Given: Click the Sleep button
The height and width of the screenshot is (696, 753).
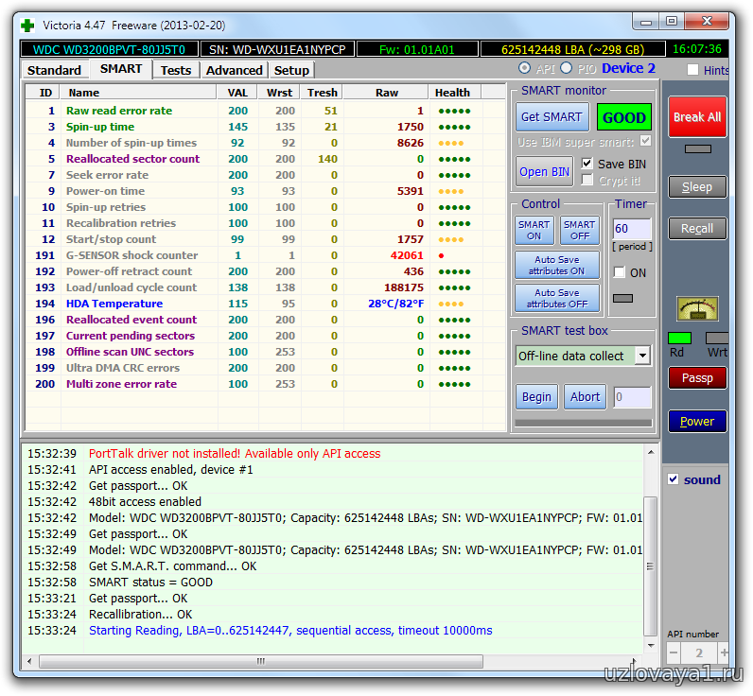Looking at the screenshot, I should coord(697,186).
